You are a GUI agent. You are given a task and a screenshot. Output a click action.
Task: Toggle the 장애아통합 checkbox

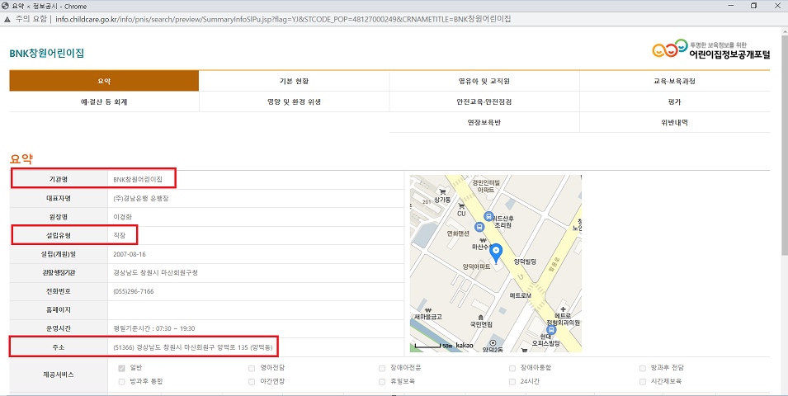pos(512,368)
